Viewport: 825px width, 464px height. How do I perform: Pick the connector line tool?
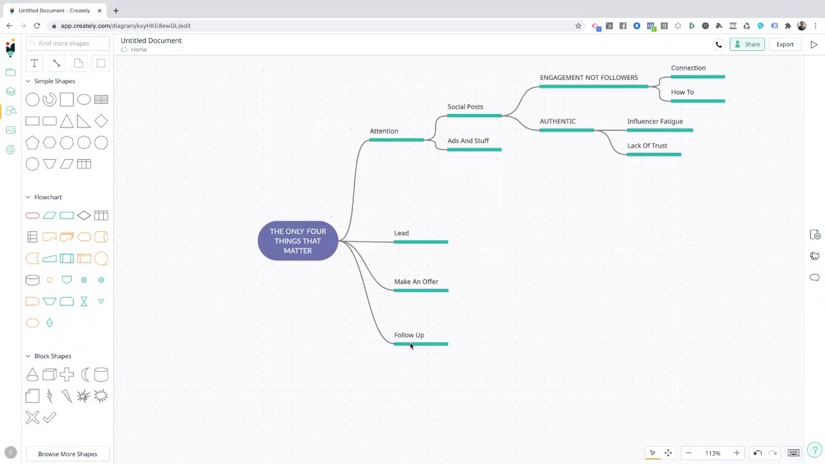(57, 63)
